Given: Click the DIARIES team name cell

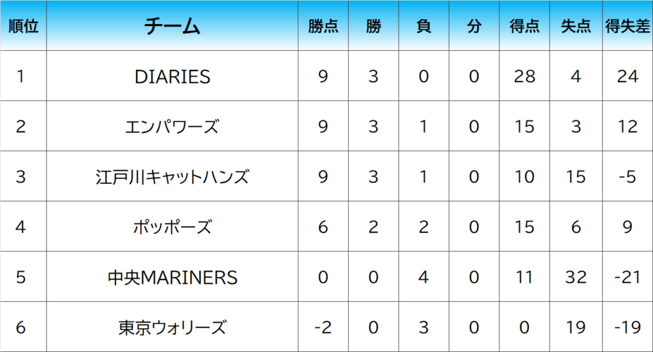Looking at the screenshot, I should (x=172, y=76).
